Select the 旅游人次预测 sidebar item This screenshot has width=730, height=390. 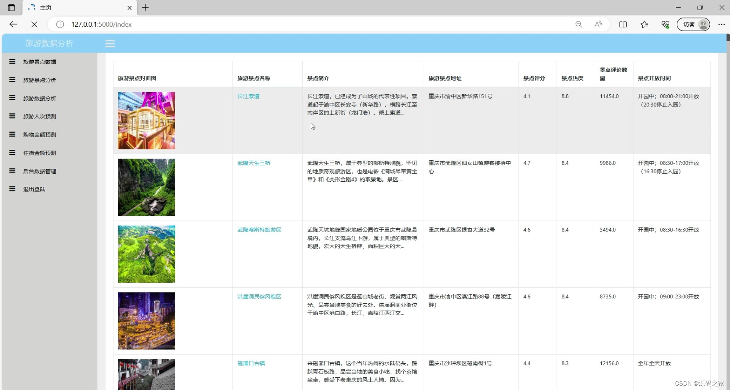[39, 116]
